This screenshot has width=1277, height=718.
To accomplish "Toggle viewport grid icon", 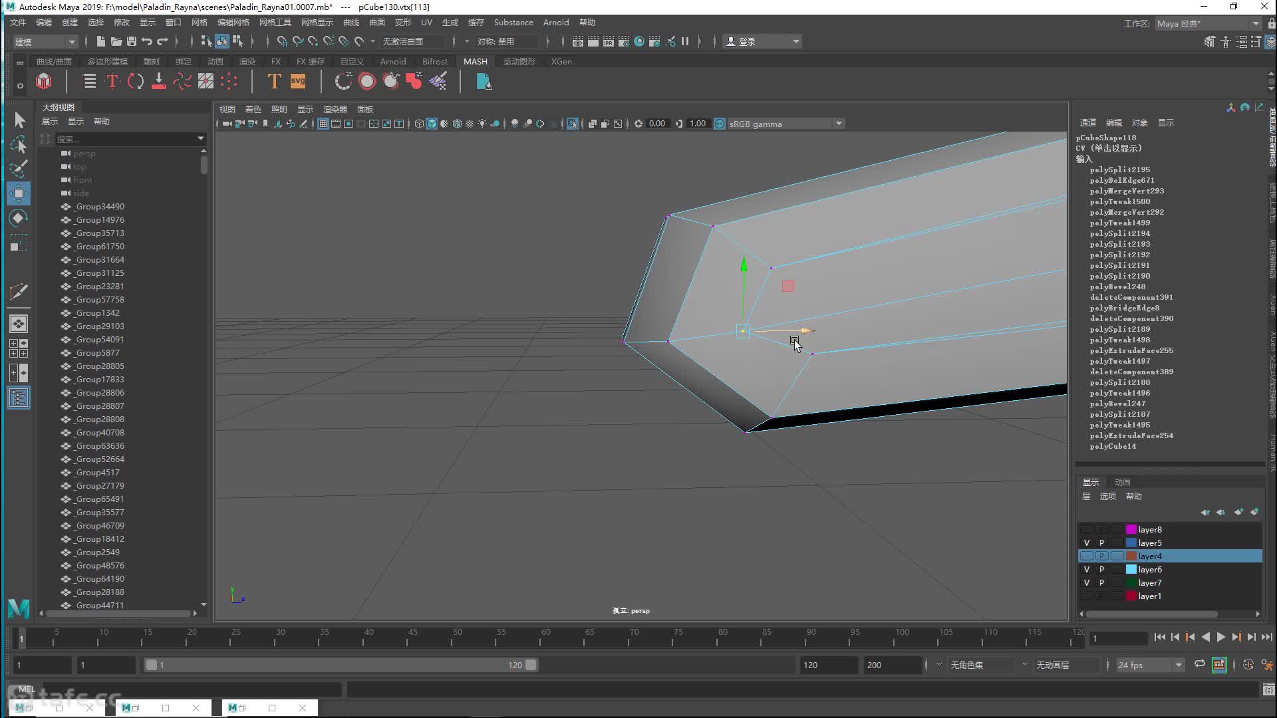I will 323,124.
